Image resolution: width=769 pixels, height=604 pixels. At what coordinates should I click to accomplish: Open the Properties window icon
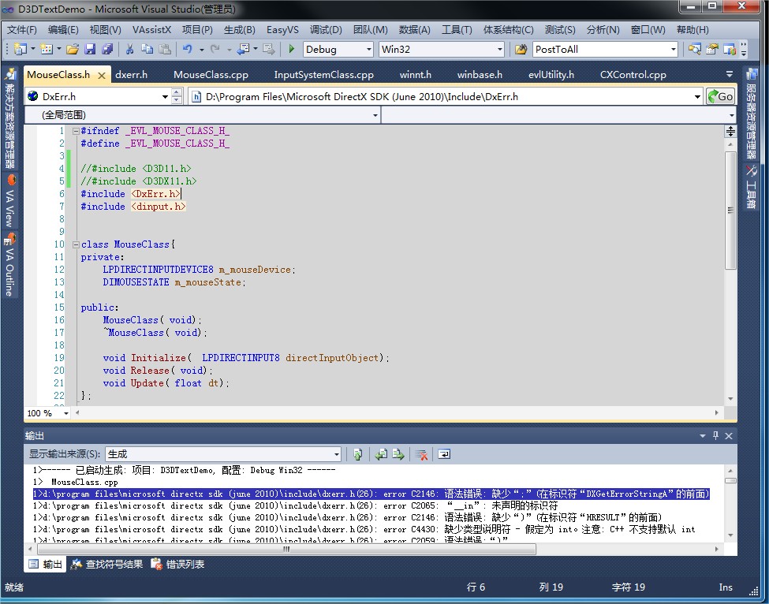click(x=712, y=49)
